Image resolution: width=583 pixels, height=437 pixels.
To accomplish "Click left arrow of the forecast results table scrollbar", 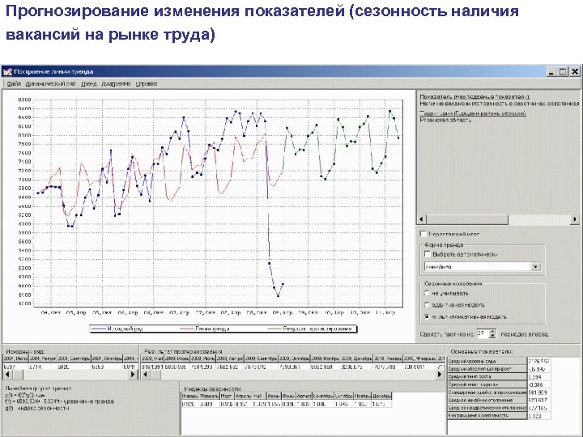I will (x=146, y=375).
